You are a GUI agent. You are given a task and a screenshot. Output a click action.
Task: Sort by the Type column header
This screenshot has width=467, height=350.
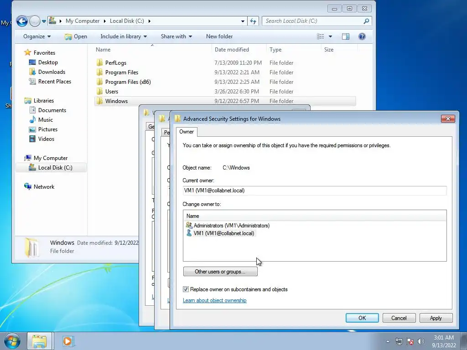[294, 49]
